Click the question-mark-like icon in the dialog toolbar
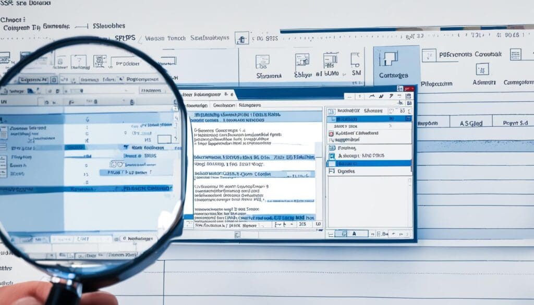Image resolution: width=534 pixels, height=305 pixels. click(x=391, y=96)
